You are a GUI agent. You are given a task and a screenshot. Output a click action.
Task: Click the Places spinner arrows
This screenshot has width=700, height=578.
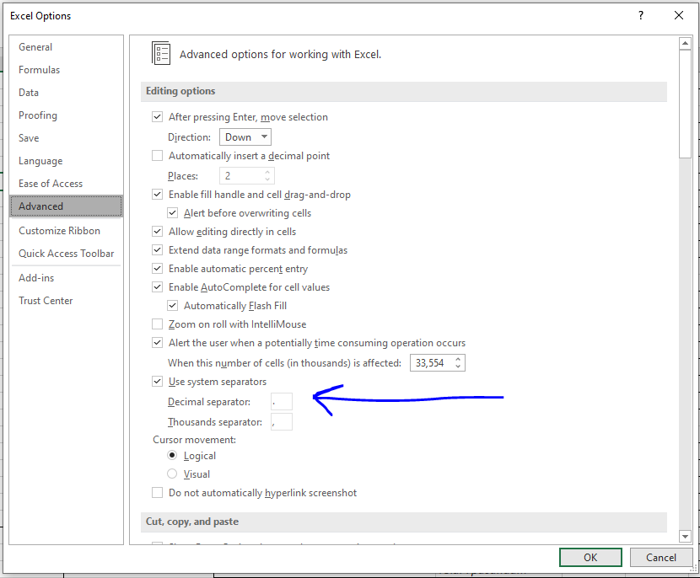click(x=267, y=176)
